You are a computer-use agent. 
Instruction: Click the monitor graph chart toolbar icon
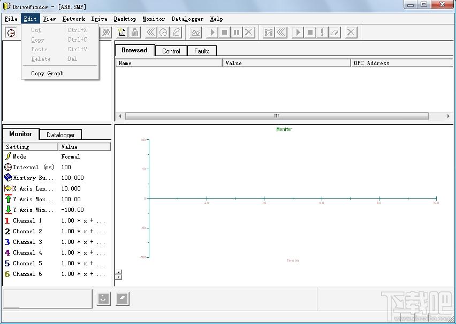tap(196, 32)
